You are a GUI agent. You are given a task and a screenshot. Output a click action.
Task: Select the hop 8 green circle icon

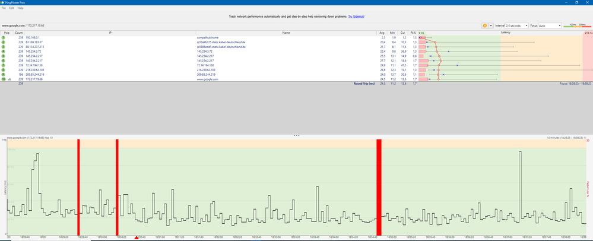pyautogui.click(x=3, y=70)
